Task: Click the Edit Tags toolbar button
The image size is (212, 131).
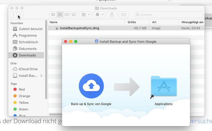Action: [x=123, y=14]
